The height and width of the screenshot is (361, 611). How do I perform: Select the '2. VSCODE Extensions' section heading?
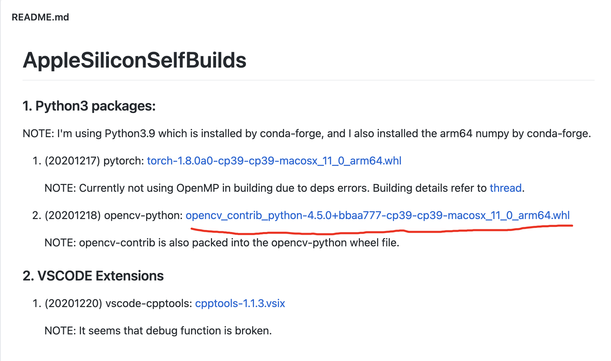coord(93,276)
